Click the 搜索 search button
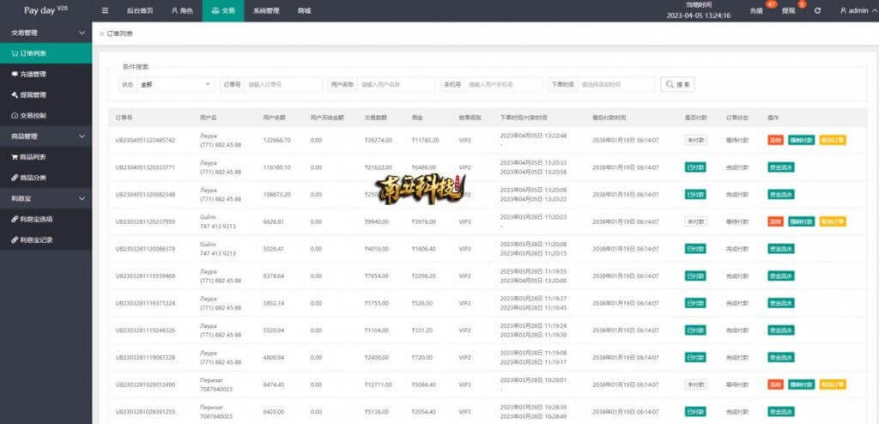The height and width of the screenshot is (424, 879). [677, 84]
